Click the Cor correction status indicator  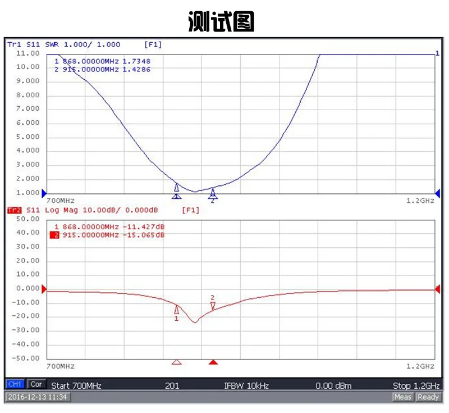(36, 384)
